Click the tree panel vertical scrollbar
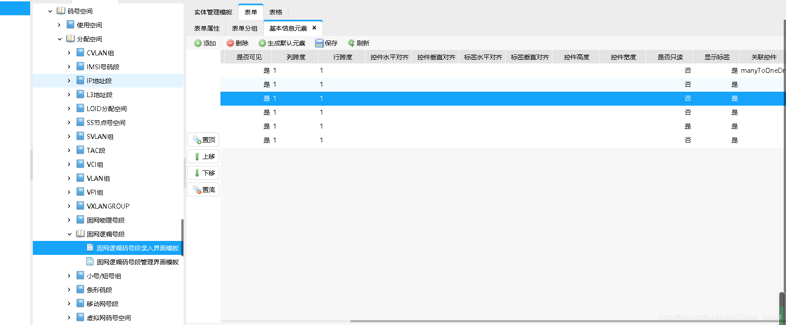 tap(182, 238)
